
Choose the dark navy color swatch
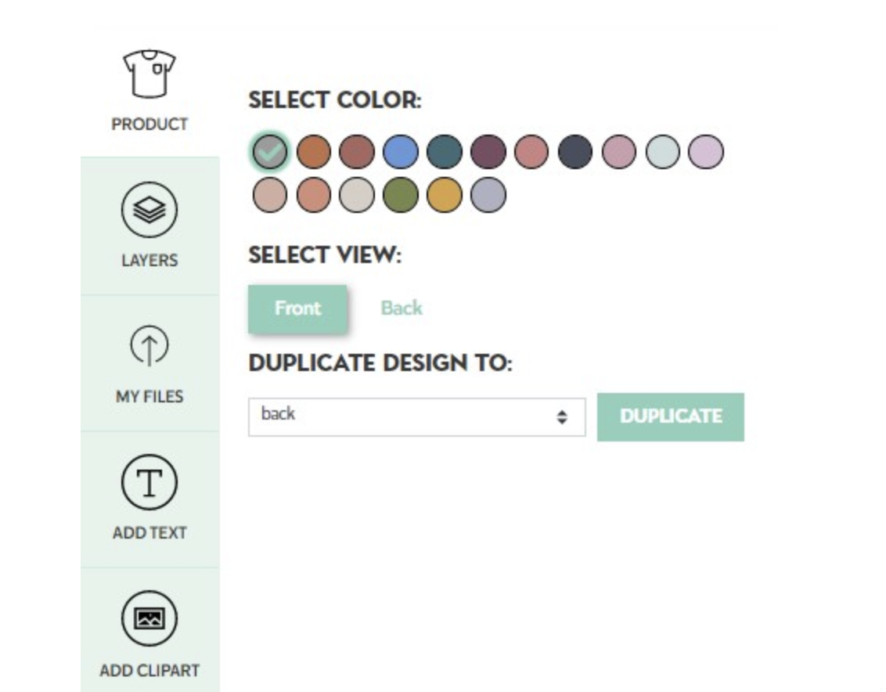[x=575, y=152]
